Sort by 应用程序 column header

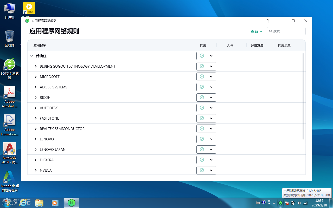(x=40, y=45)
